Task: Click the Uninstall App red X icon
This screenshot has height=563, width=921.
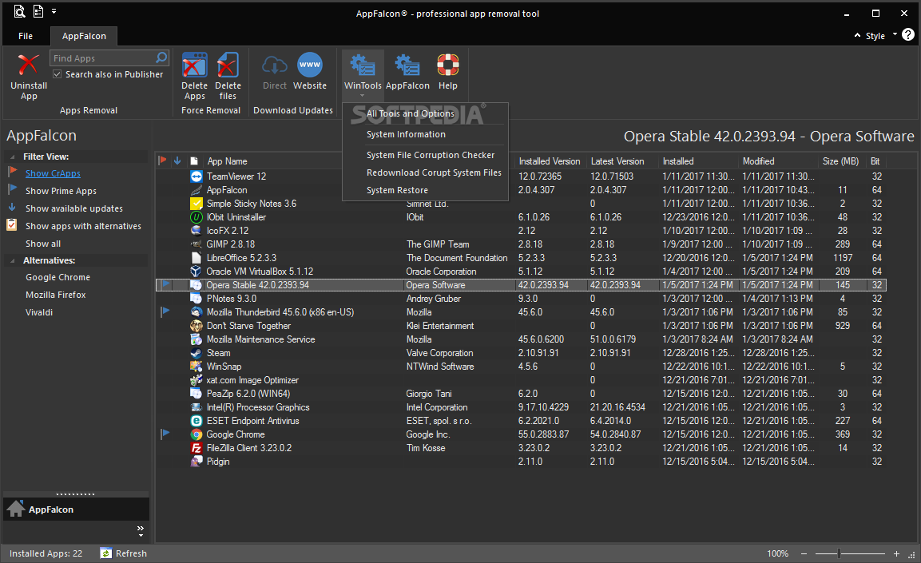Action: pyautogui.click(x=28, y=65)
